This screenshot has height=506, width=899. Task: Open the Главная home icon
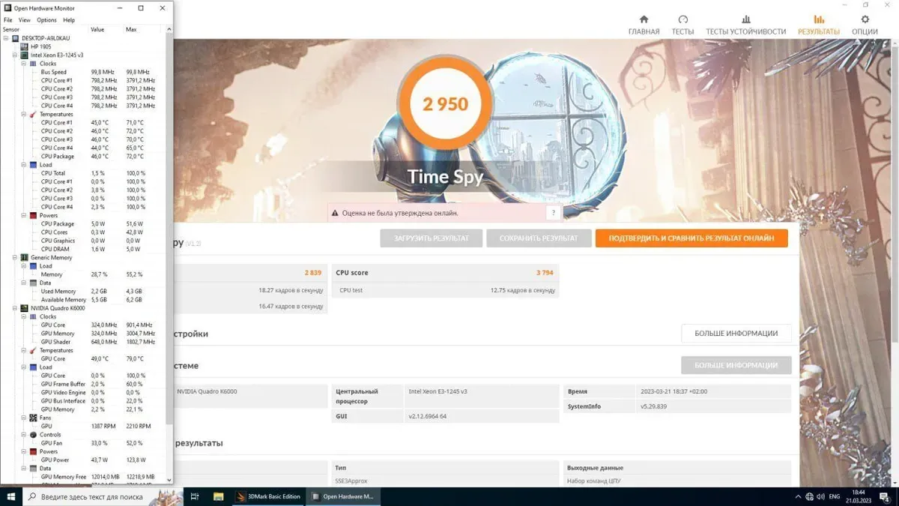click(x=644, y=20)
